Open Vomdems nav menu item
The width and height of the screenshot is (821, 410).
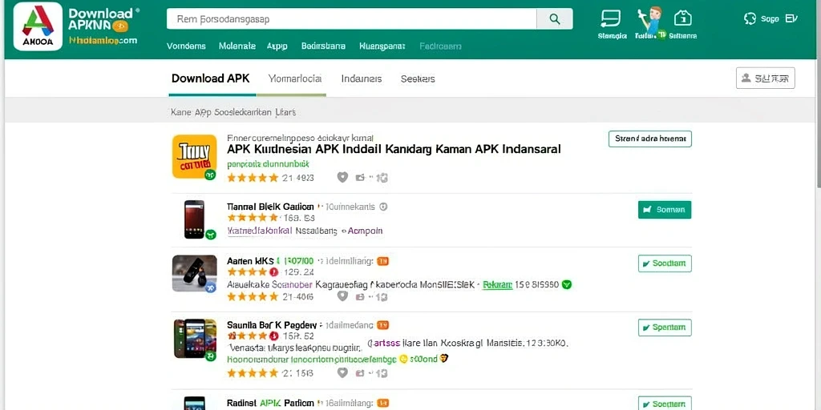coord(186,46)
